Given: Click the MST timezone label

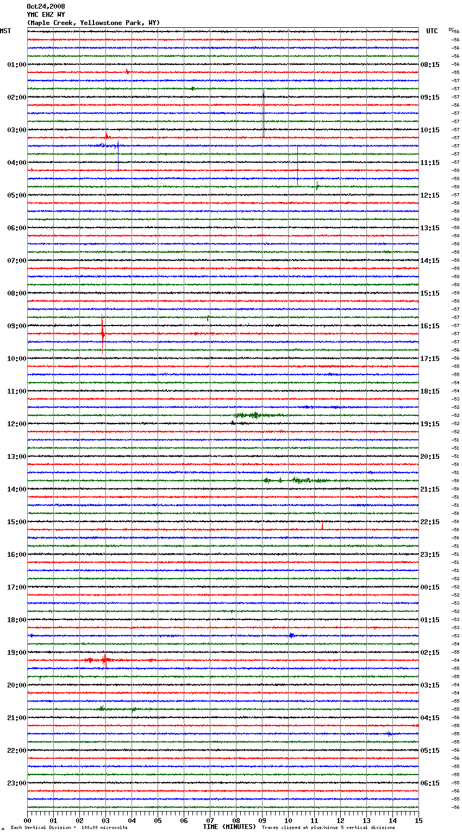Looking at the screenshot, I should pos(5,31).
